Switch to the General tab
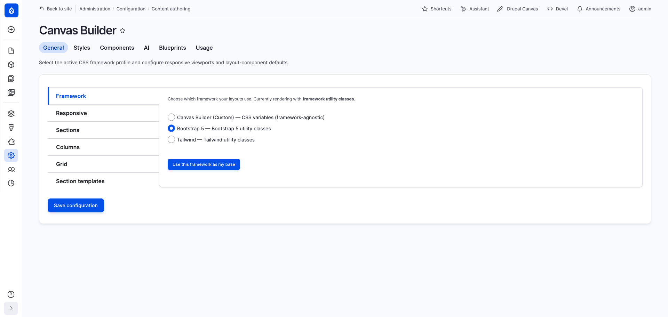The height and width of the screenshot is (317, 668). point(54,48)
